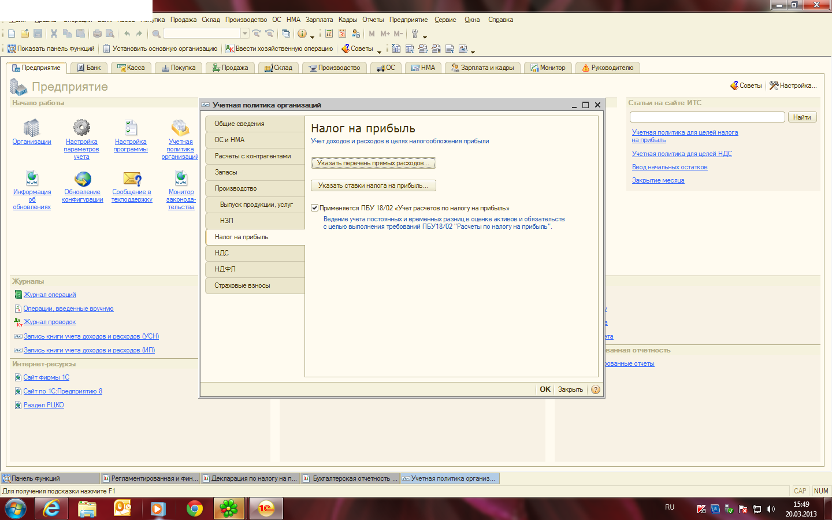Expand the search field dropdown in toolbar
The height and width of the screenshot is (520, 832).
(x=245, y=34)
